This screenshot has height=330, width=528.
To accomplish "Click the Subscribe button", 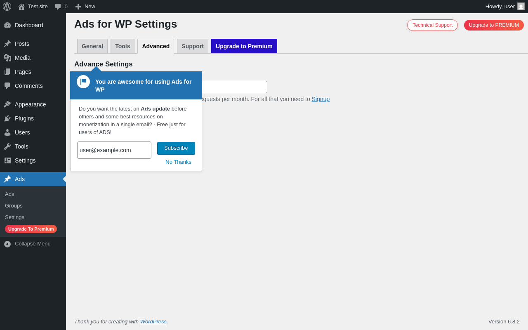I will click(x=176, y=148).
